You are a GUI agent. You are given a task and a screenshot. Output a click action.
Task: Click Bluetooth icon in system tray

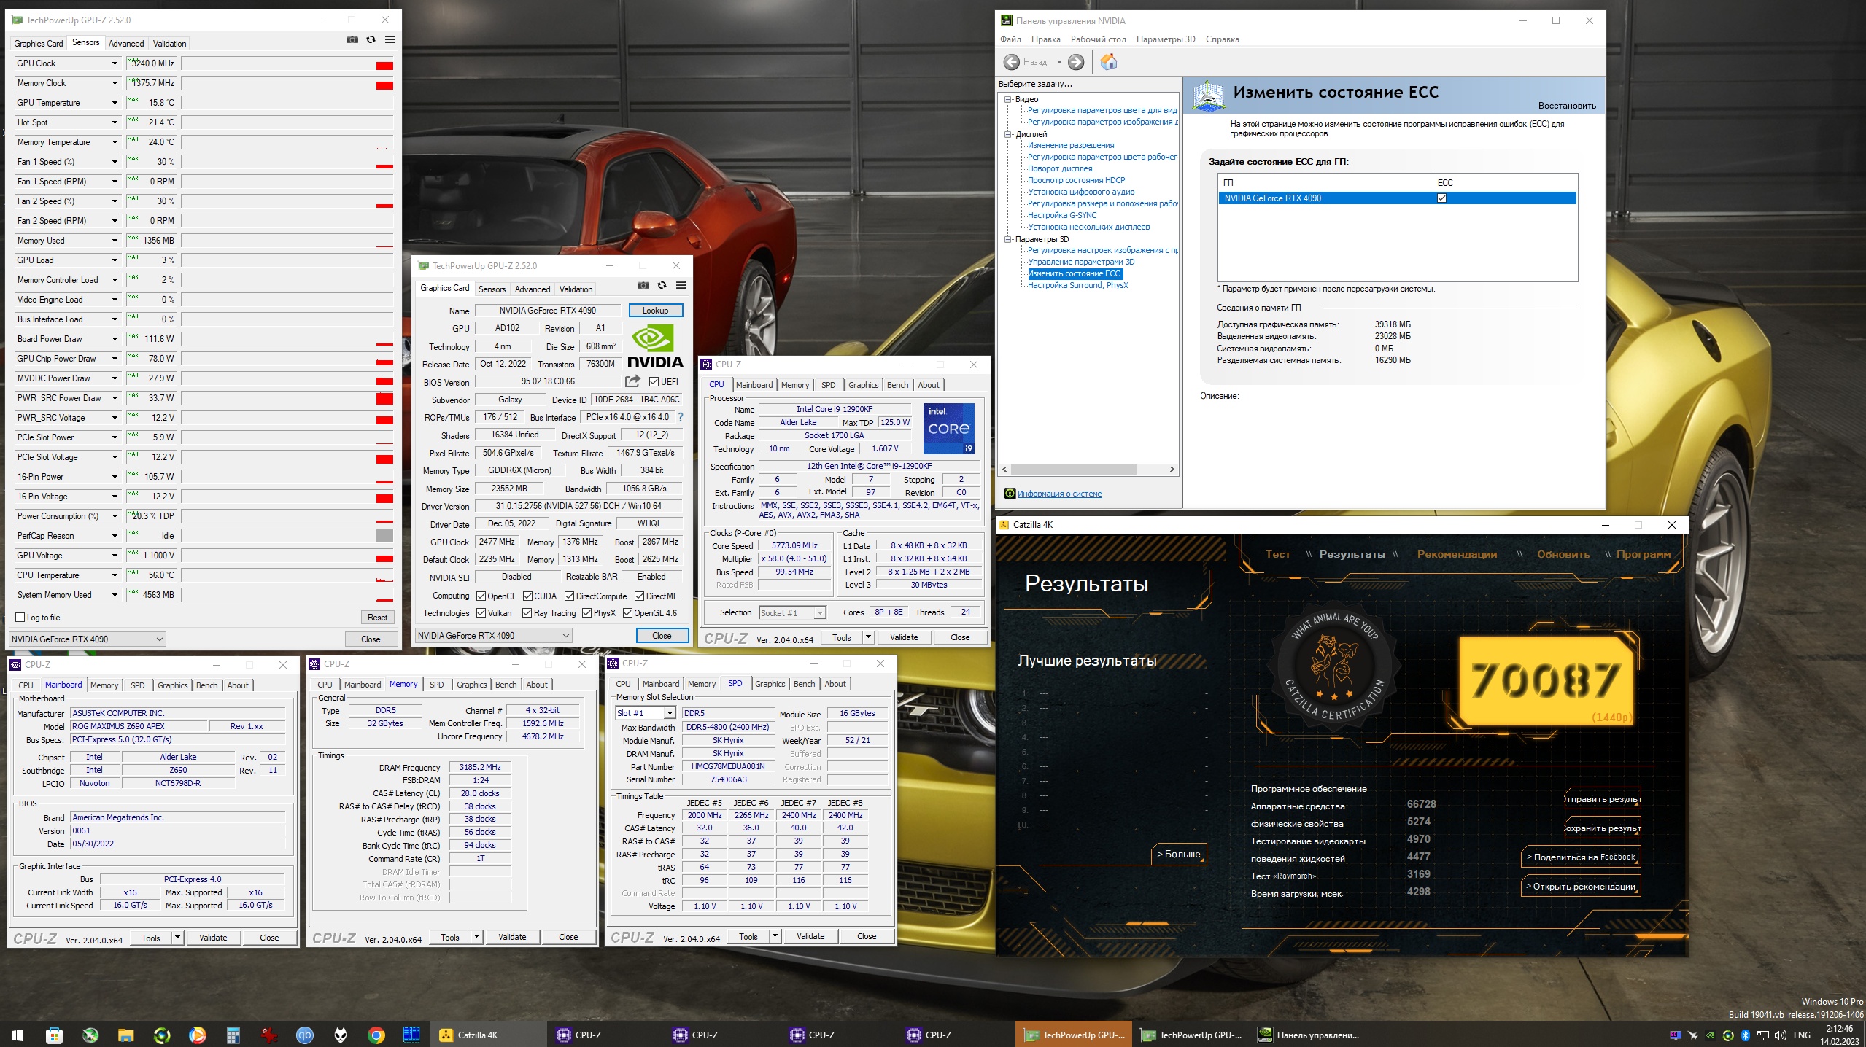pos(1746,1035)
